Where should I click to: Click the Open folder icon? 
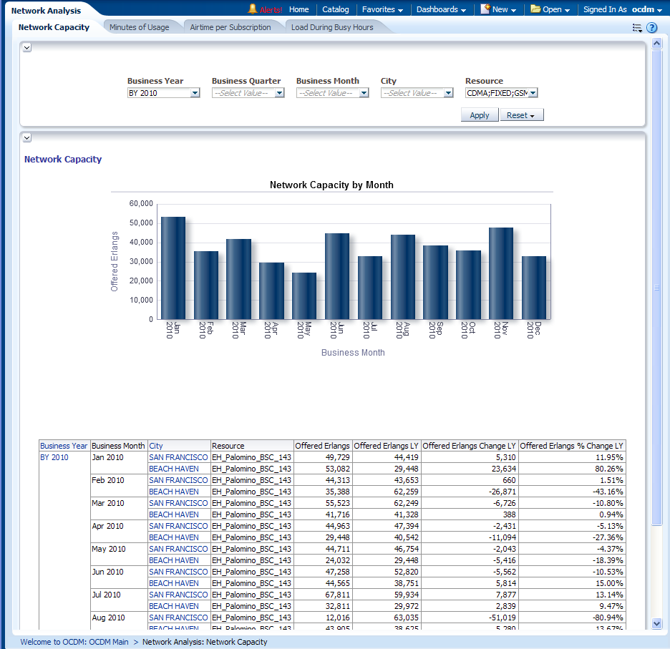535,9
